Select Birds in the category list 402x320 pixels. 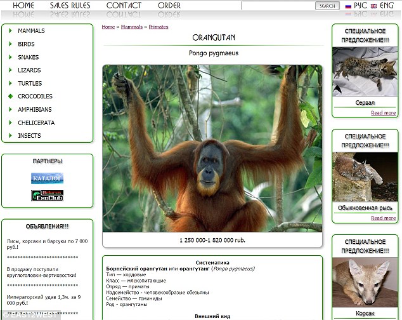tap(27, 44)
